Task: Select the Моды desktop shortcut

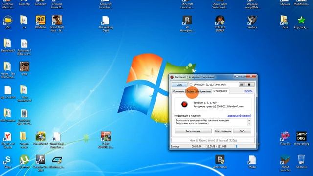Action: (x=252, y=162)
